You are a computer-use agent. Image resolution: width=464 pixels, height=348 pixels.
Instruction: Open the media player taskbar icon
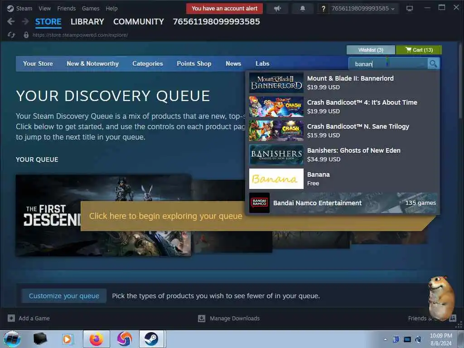[x=67, y=339]
